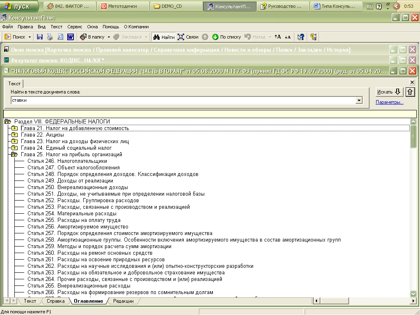Select Статья 249. Доходы от реализации

[70, 181]
